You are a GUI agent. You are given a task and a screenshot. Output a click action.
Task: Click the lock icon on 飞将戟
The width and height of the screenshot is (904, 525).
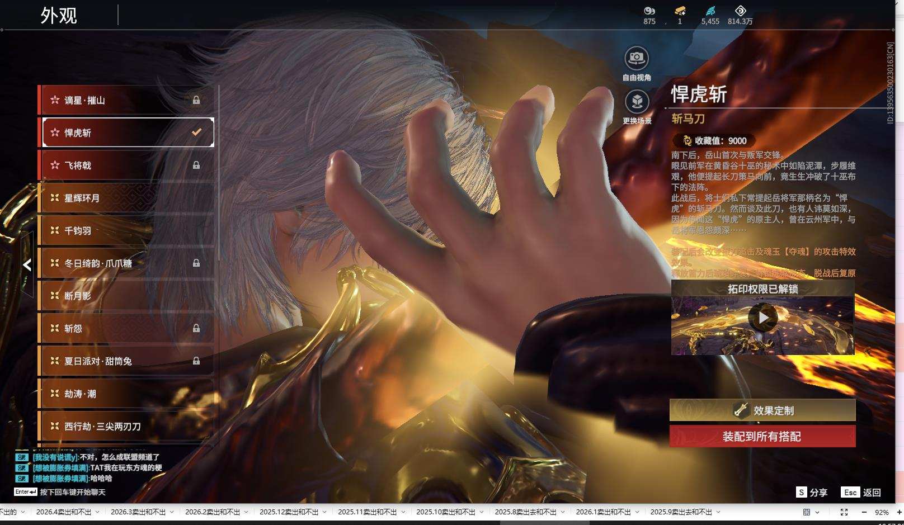(196, 165)
